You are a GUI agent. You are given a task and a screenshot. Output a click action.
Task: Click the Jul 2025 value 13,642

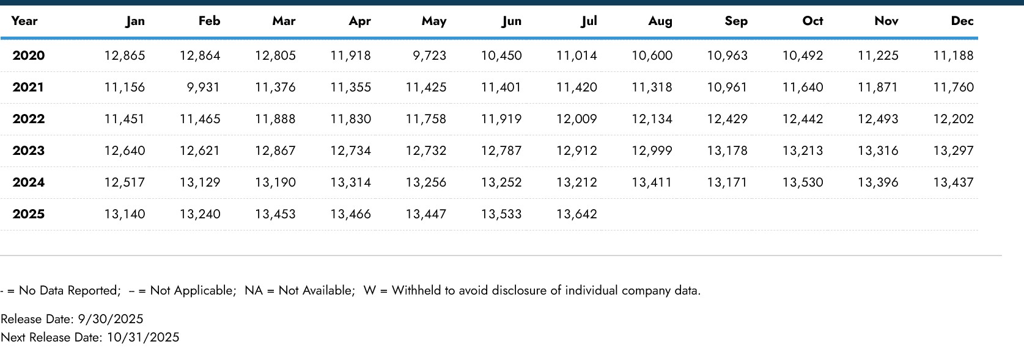(x=576, y=214)
